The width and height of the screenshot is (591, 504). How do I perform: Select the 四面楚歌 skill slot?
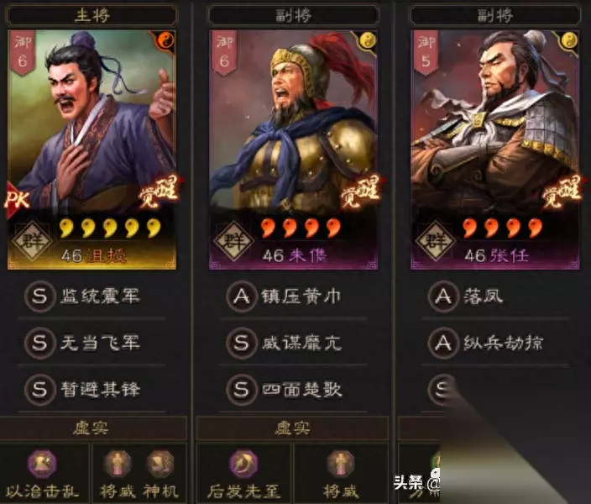tap(293, 390)
